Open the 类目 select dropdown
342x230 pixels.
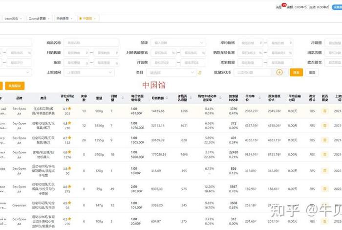(172, 72)
